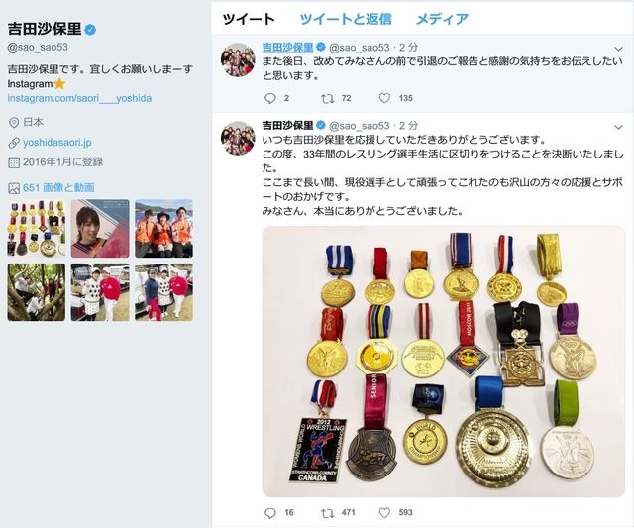The height and width of the screenshot is (528, 634).
Task: Like the first tweet with 135 likes
Action: (384, 98)
